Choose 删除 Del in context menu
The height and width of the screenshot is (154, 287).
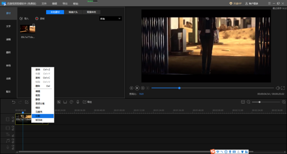[x=43, y=86]
